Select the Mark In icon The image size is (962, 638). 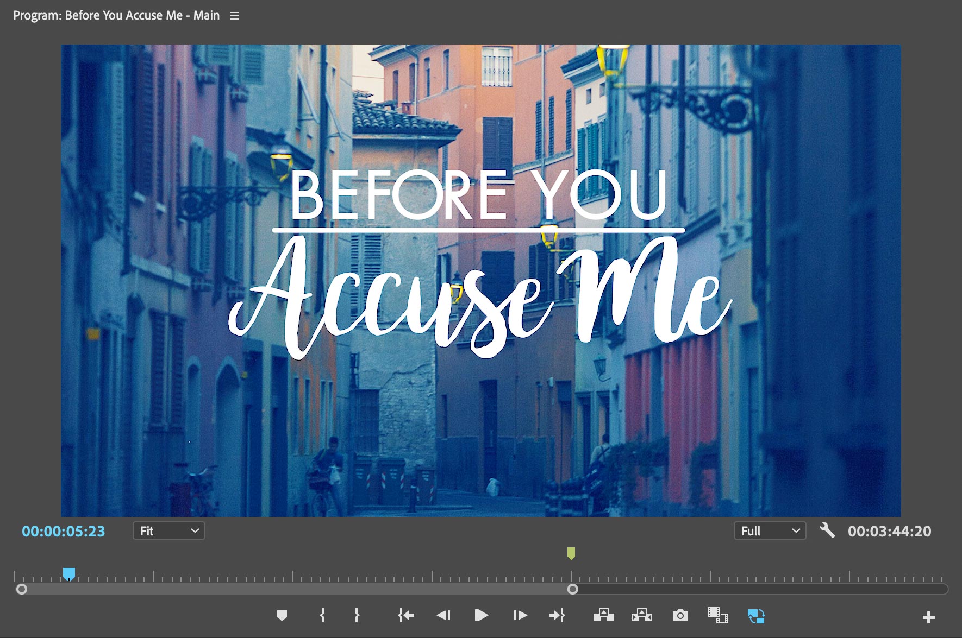(x=322, y=615)
